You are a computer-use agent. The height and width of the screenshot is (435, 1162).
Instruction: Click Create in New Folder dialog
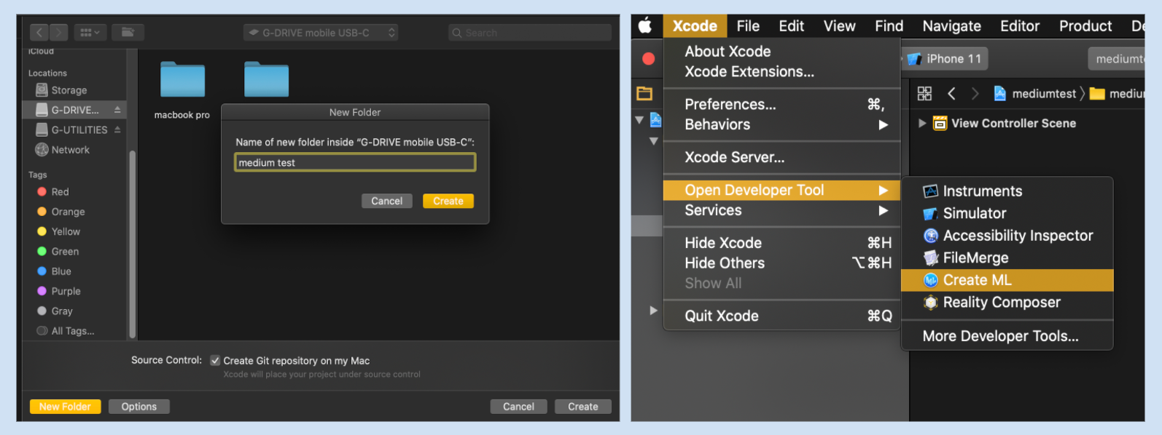coord(448,201)
